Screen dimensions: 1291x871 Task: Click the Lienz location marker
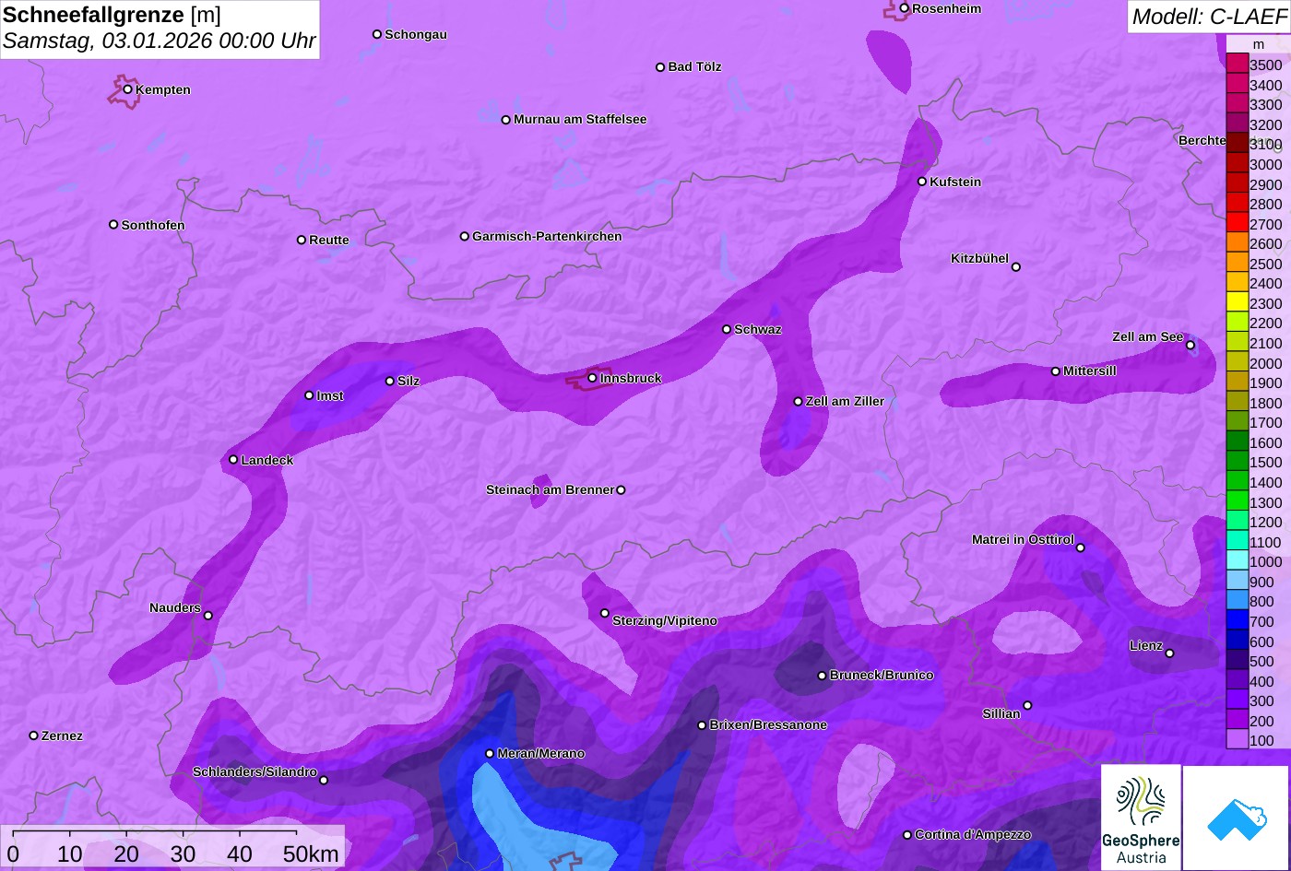[x=1169, y=653]
